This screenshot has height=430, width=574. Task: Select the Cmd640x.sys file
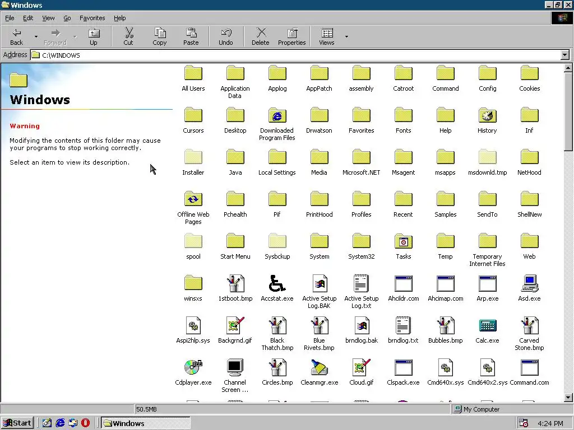(445, 372)
